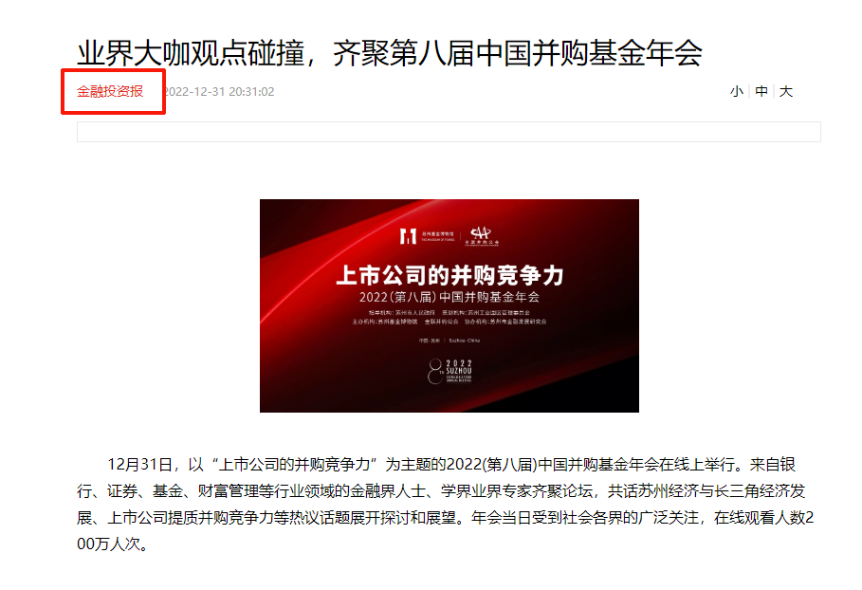Click the paragraph line starting with 行、证券、基金
Viewport: 862px width, 590px height.
tap(441, 491)
